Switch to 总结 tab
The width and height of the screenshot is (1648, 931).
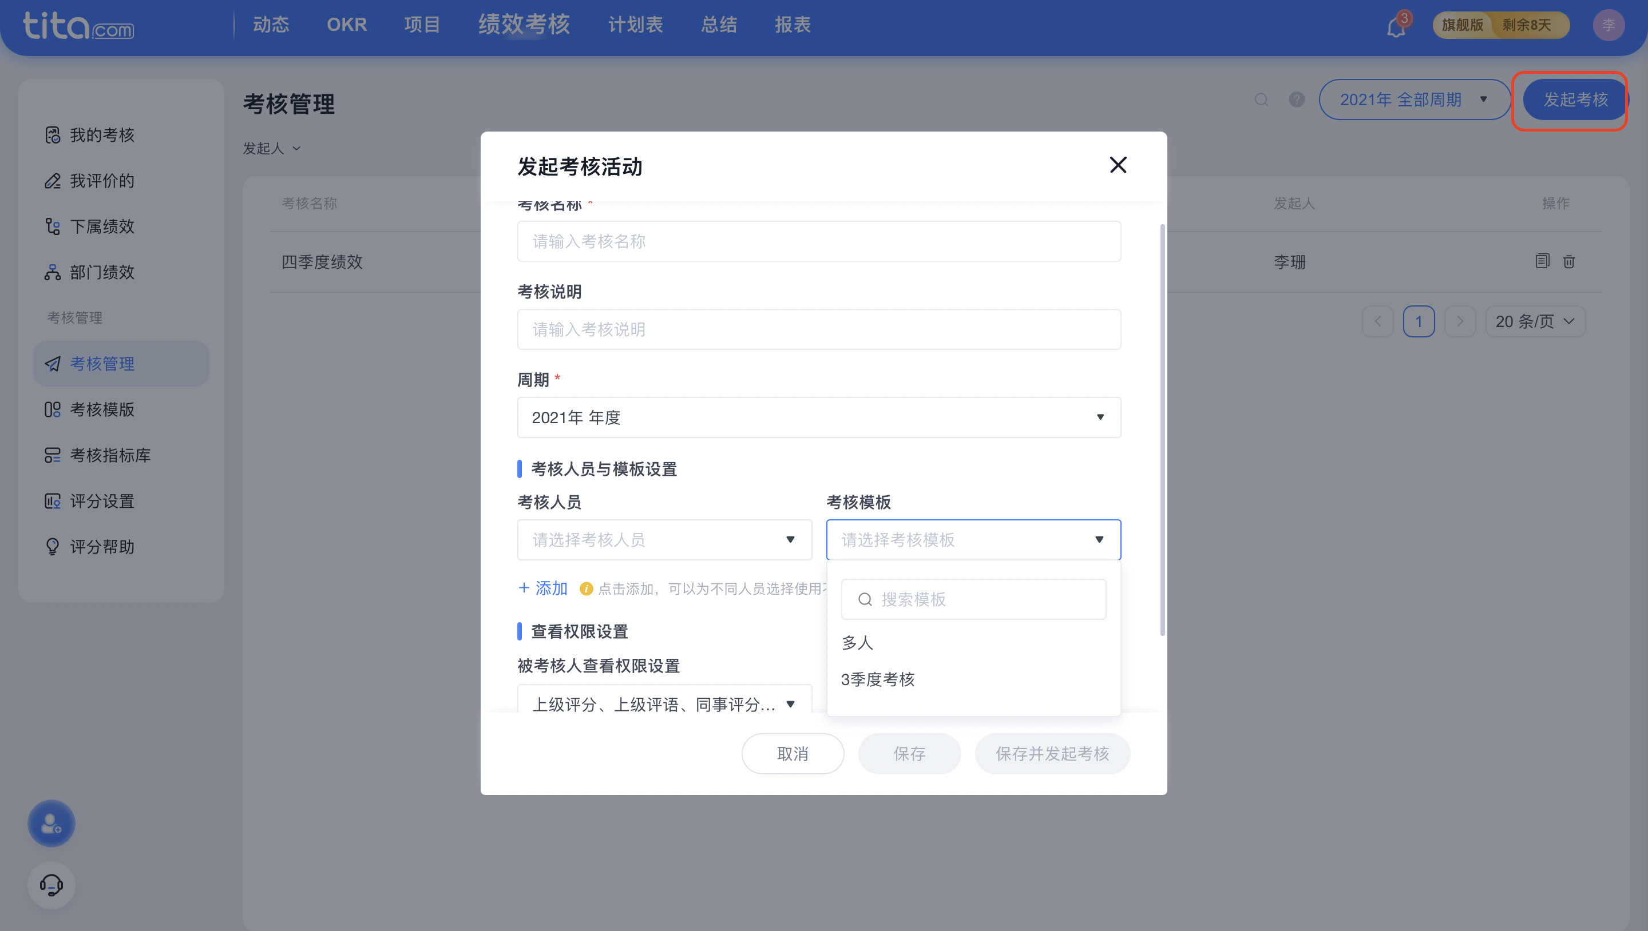click(719, 25)
